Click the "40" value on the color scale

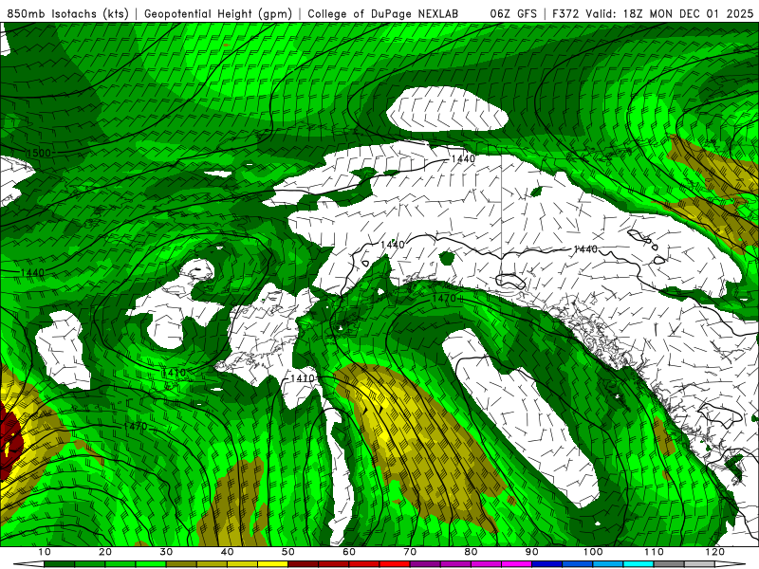227,552
